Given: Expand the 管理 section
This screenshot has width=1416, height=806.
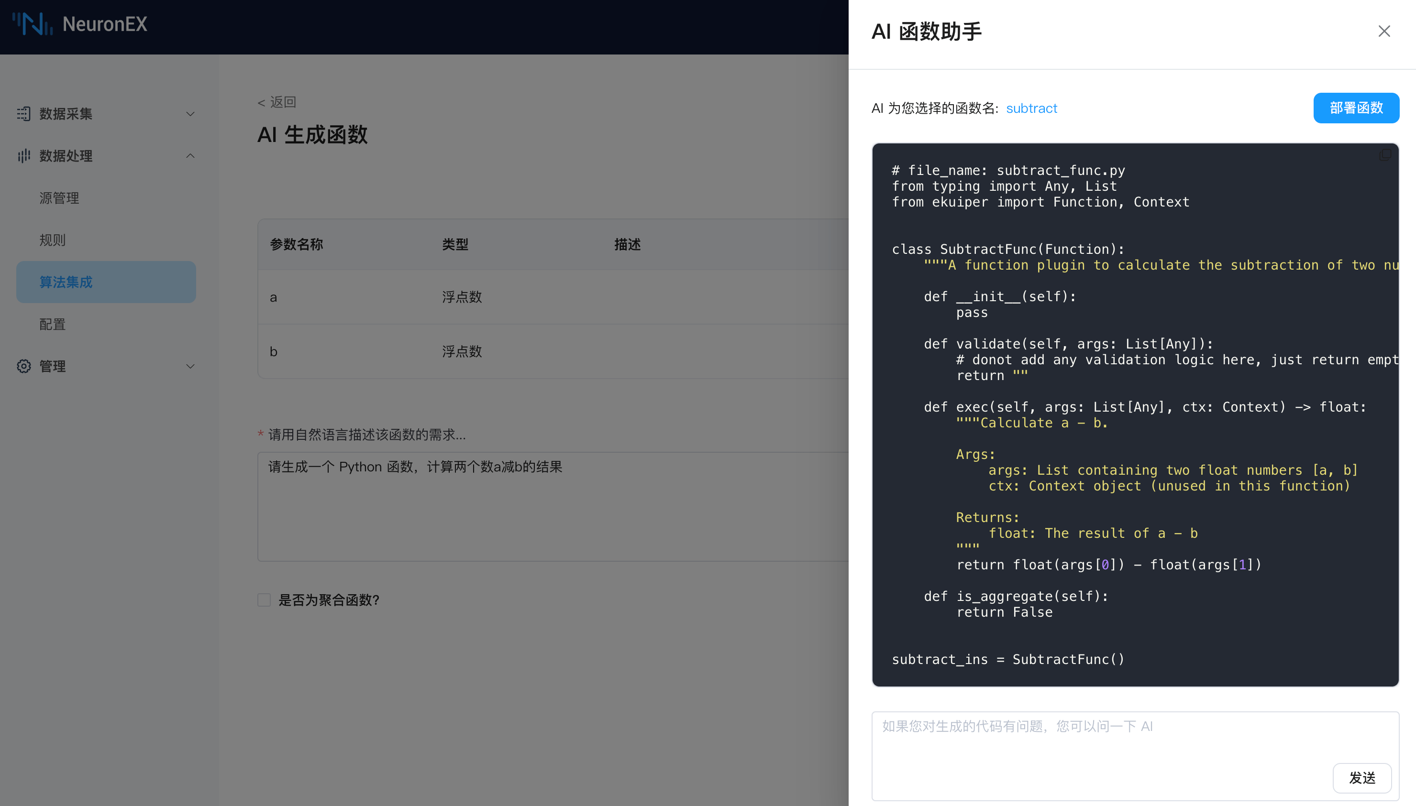Looking at the screenshot, I should point(190,366).
